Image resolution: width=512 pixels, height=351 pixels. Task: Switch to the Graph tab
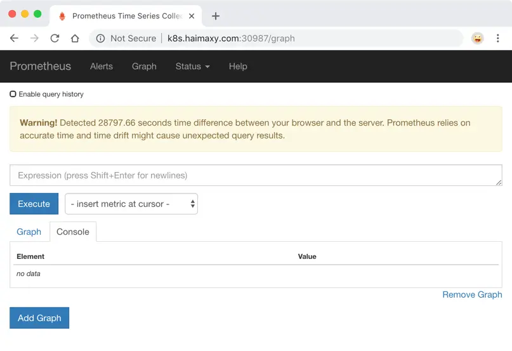[29, 232]
